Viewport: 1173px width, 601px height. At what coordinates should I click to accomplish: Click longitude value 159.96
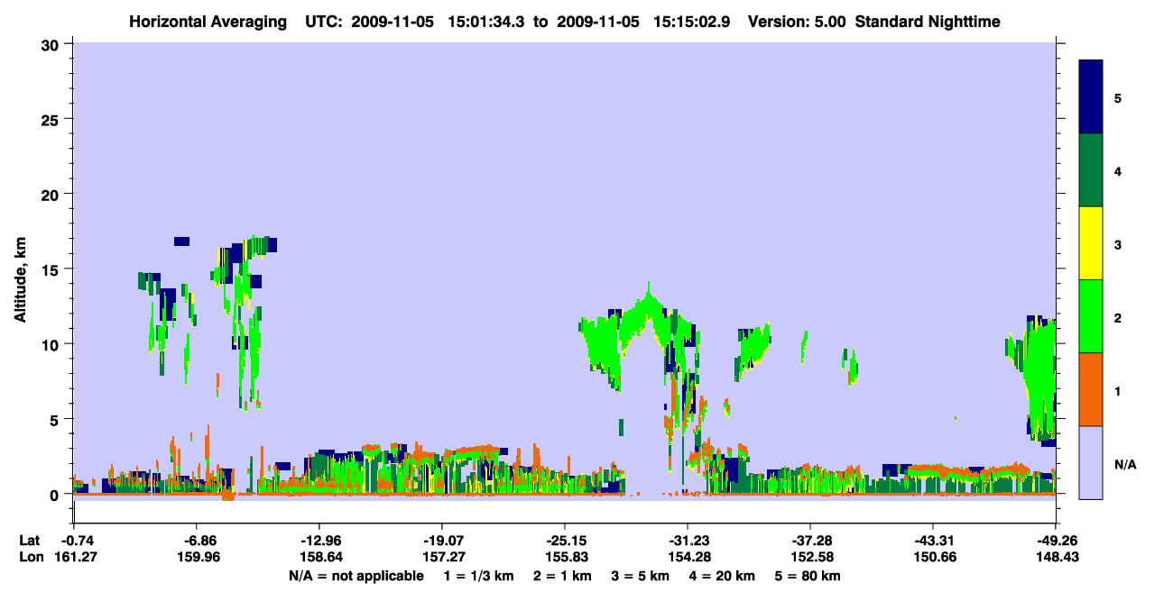[x=197, y=557]
